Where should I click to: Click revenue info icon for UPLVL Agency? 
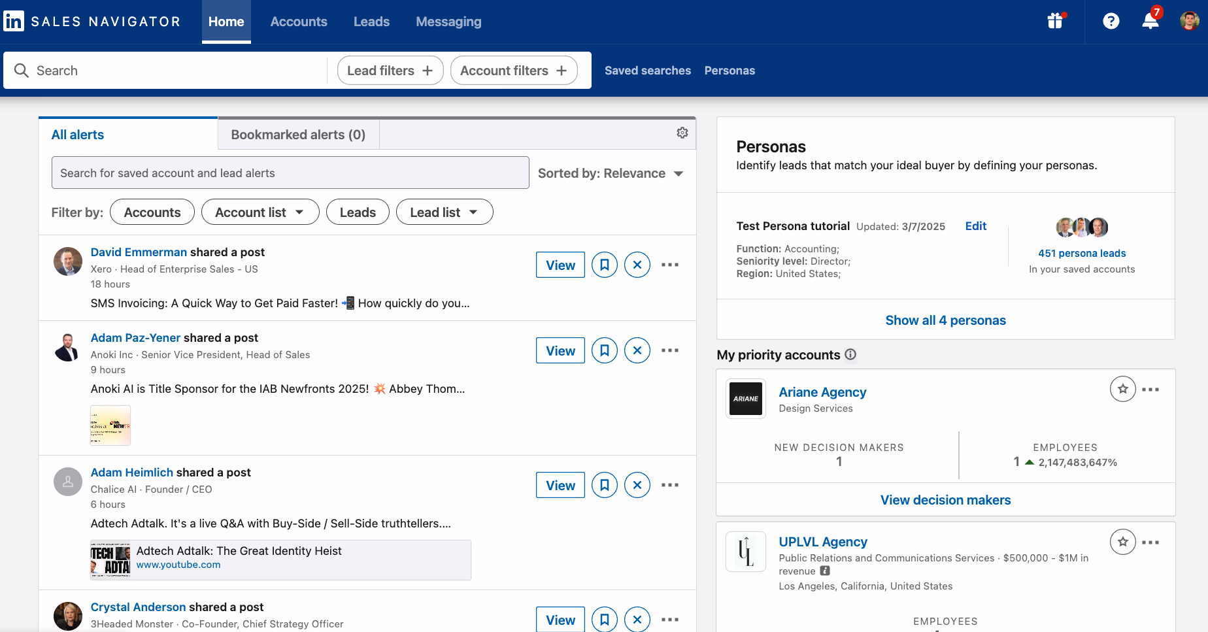tap(825, 571)
